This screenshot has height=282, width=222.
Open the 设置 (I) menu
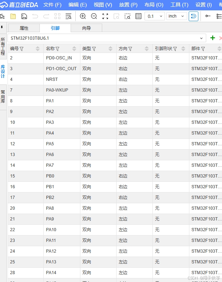(204, 5)
